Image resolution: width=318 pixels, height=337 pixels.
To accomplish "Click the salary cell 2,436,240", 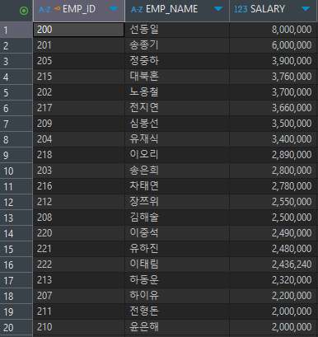I will click(x=273, y=264).
